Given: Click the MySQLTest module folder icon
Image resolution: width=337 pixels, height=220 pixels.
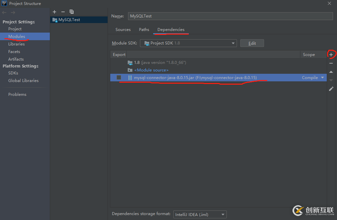Looking at the screenshot, I should (55, 20).
